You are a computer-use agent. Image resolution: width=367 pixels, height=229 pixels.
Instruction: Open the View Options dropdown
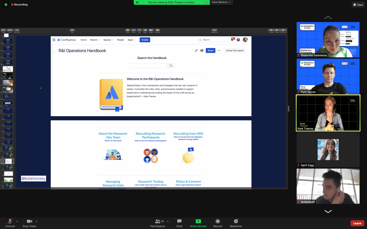(221, 2)
